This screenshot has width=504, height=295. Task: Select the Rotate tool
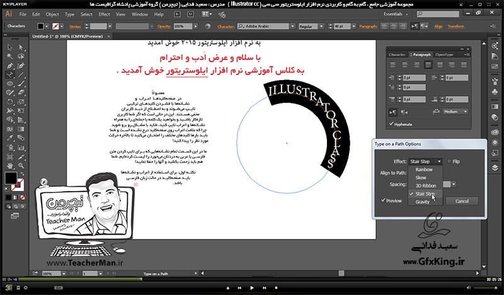9,101
